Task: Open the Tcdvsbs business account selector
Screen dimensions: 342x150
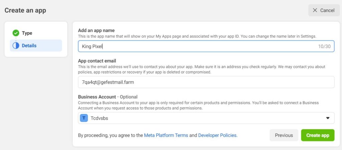Action: (x=206, y=118)
